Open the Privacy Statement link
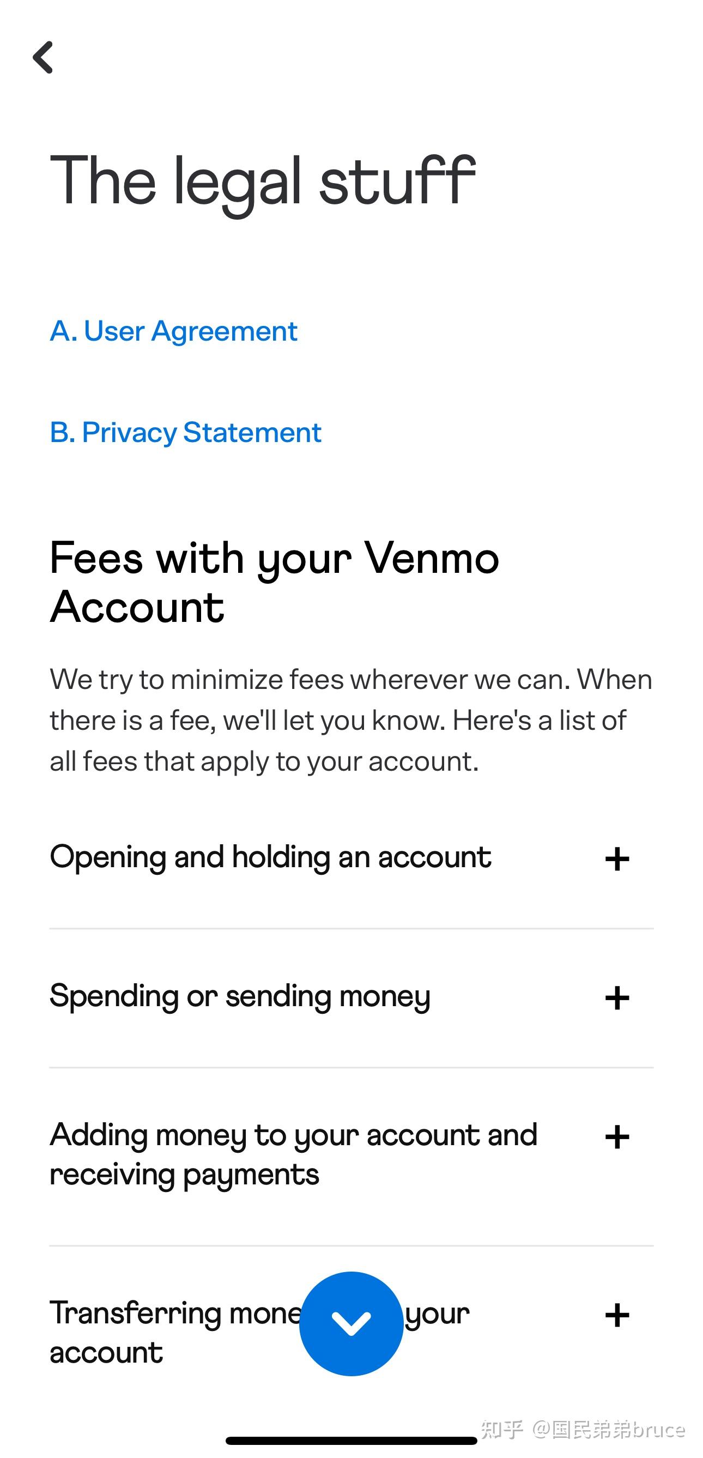This screenshot has width=703, height=1458. 186,433
